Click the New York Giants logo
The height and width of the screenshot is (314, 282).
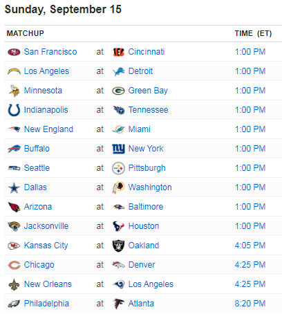click(x=118, y=149)
